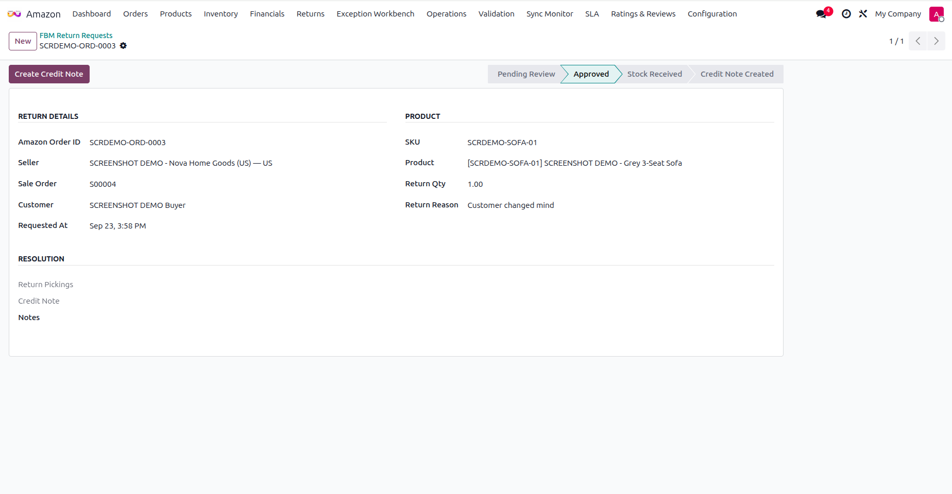Open the Operations menu

point(447,14)
